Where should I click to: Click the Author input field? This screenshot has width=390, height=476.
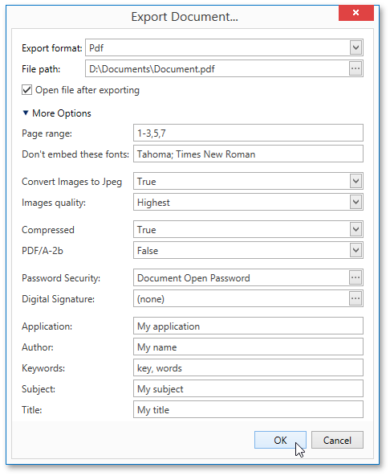tap(248, 347)
